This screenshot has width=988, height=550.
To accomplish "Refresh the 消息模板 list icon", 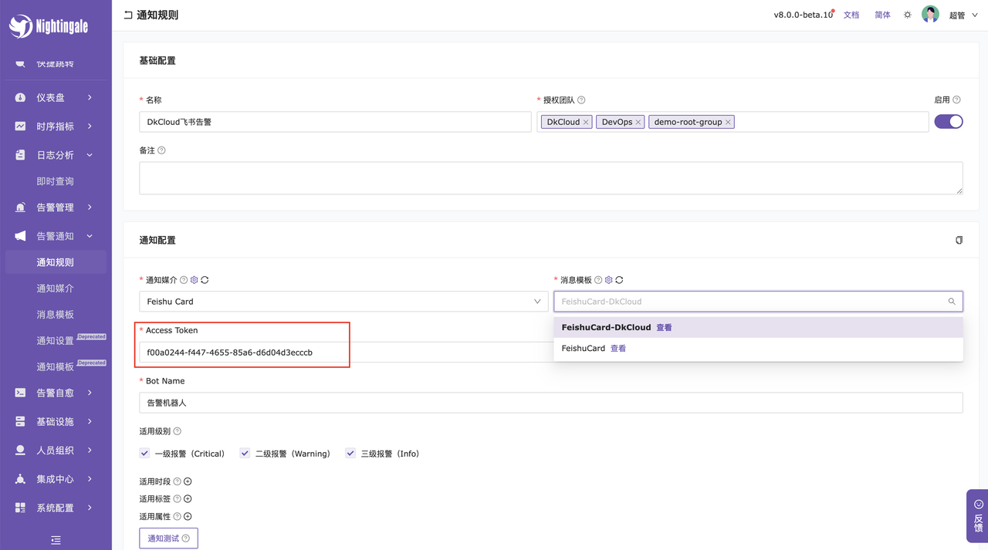I will [x=619, y=280].
